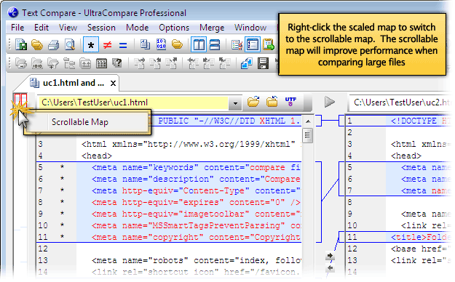Image resolution: width=455 pixels, height=282 pixels.
Task: Toggle Show Only Matching equals button
Action: [123, 45]
